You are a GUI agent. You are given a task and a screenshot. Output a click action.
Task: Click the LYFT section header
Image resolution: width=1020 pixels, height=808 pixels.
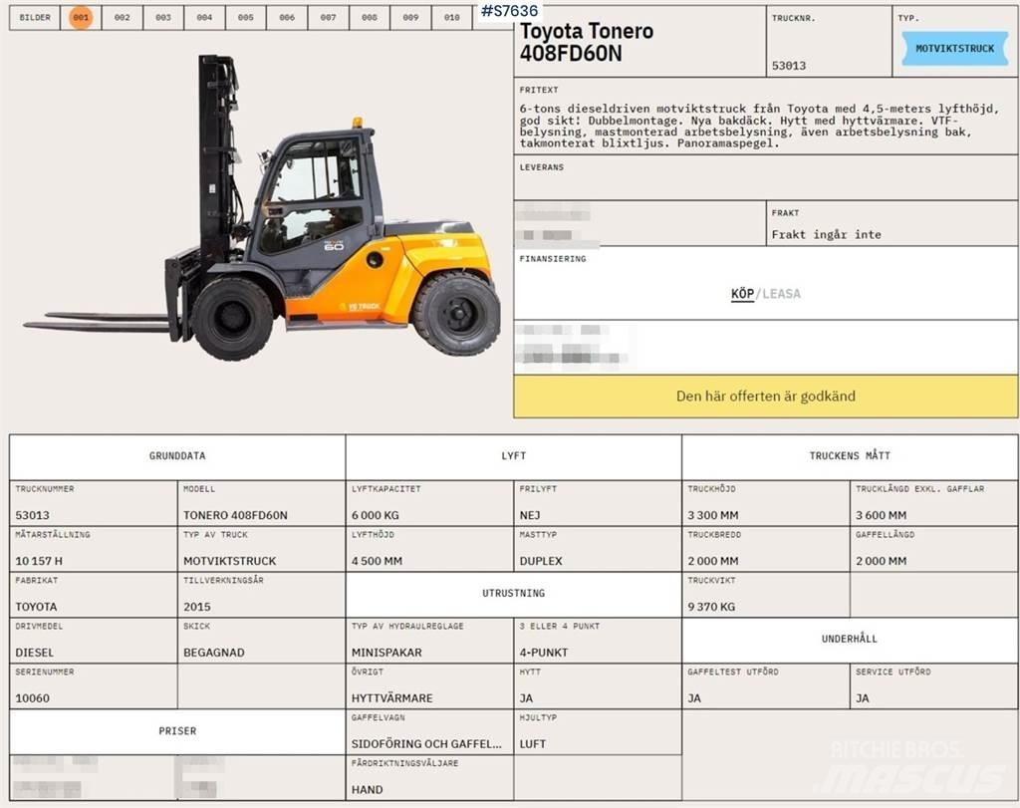[x=513, y=456]
